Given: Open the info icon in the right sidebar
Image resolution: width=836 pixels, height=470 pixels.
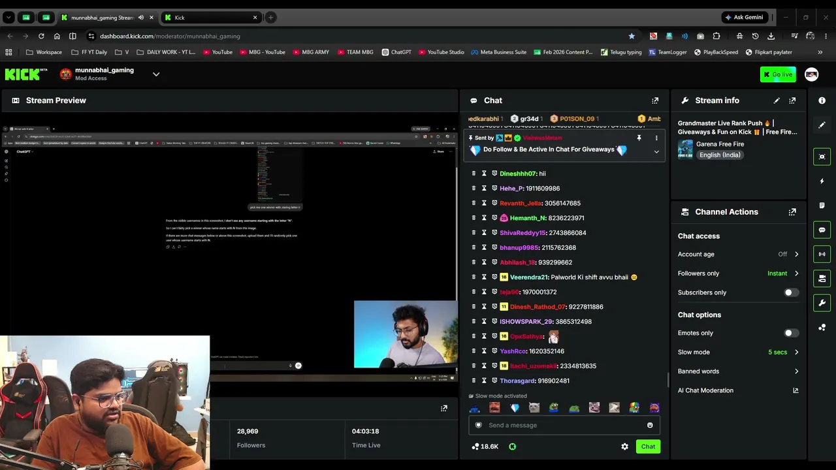Looking at the screenshot, I should coord(822,101).
